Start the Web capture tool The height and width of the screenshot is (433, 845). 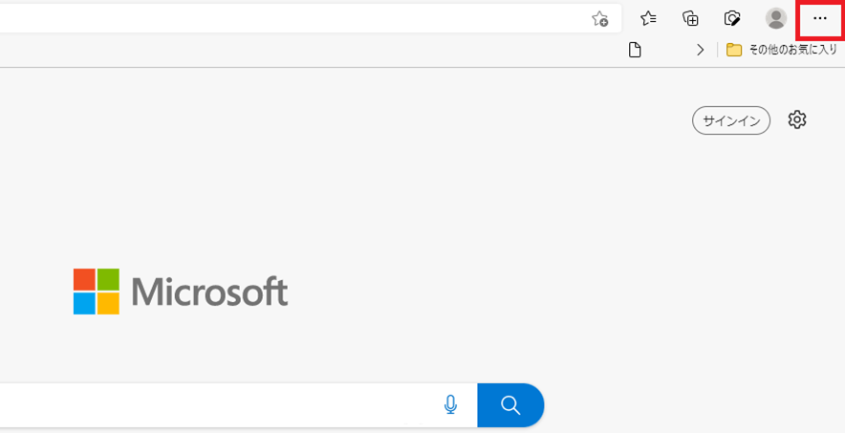[x=732, y=19]
